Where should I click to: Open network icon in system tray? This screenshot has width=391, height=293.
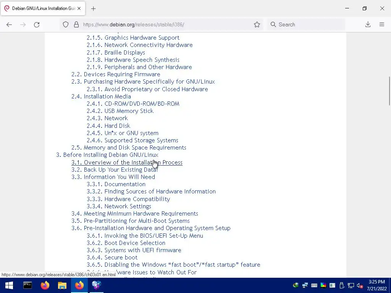351,285
